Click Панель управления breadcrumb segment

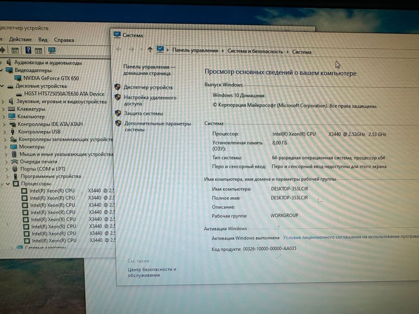(195, 50)
